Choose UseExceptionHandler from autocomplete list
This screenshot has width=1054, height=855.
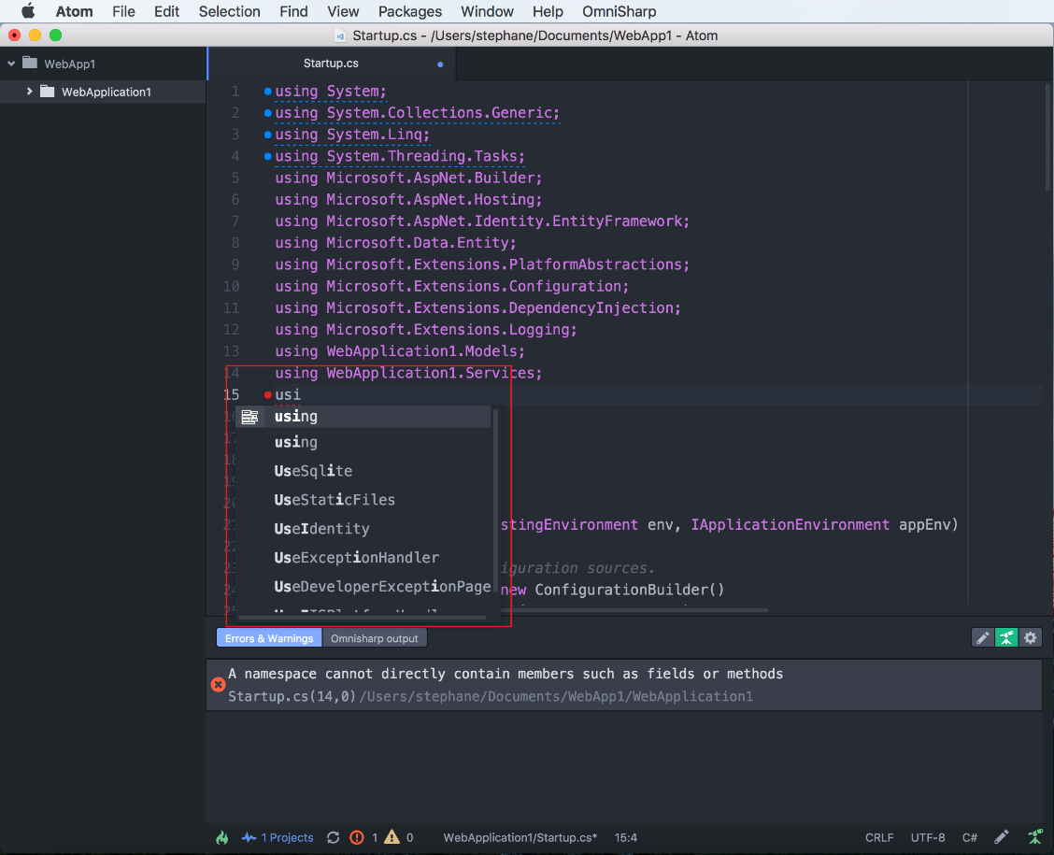[x=363, y=558]
